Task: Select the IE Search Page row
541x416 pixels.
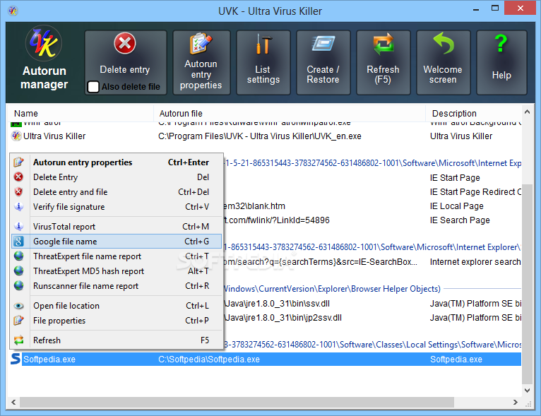Action: [x=372, y=220]
